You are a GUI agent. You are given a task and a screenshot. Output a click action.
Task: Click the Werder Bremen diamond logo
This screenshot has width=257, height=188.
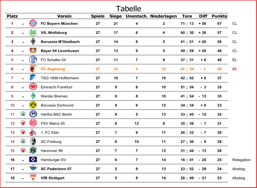click(33, 96)
